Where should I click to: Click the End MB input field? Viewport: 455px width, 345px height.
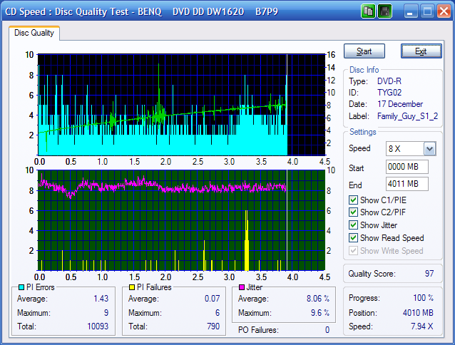tap(407, 185)
